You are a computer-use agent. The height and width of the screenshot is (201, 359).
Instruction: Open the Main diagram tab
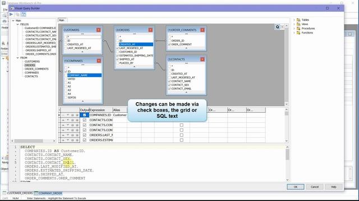(x=62, y=20)
